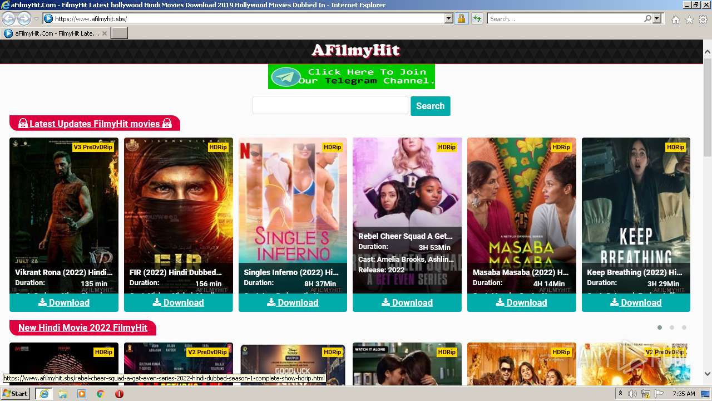Click the Action Center flag icon
Viewport: 712px width, 401px height.
(659, 394)
